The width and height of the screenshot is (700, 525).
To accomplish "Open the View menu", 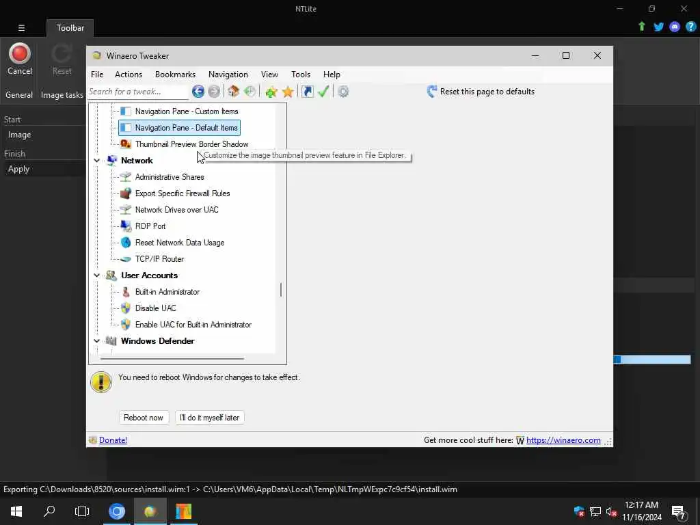I will click(269, 75).
